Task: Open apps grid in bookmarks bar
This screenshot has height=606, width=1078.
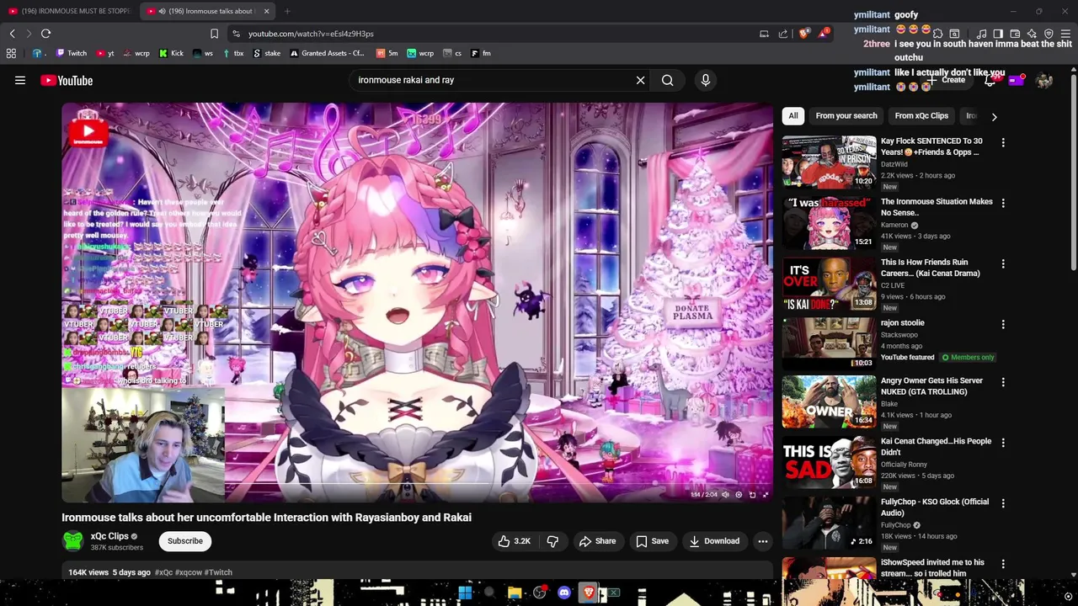Action: tap(11, 53)
